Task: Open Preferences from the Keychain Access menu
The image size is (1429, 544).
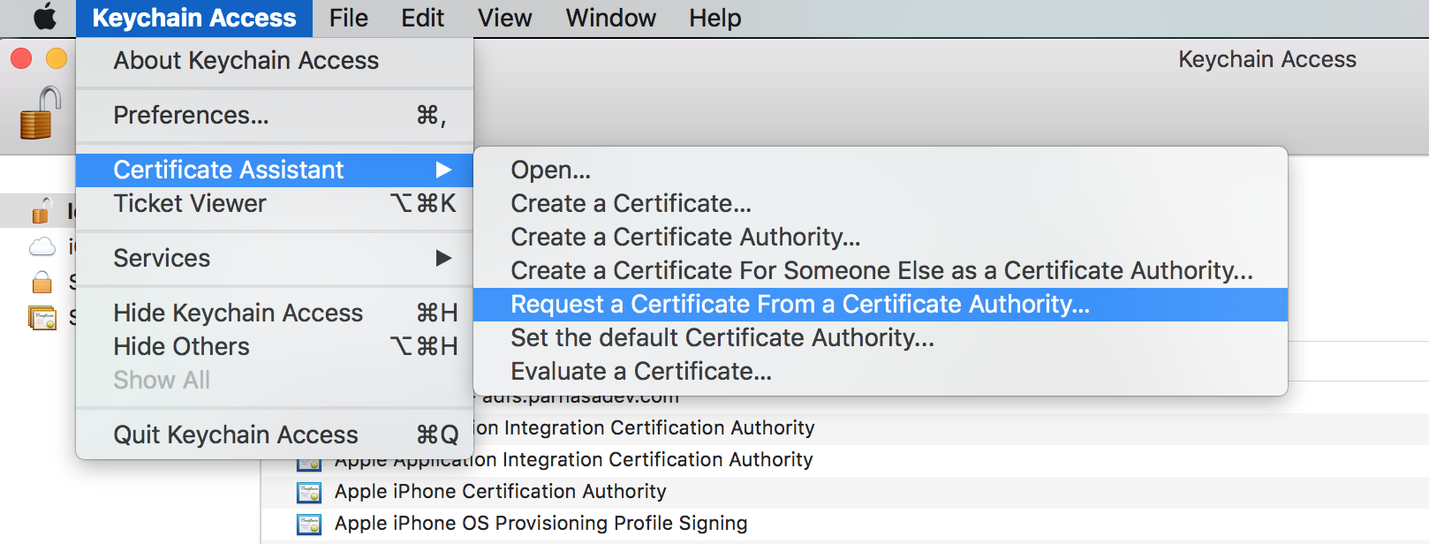Action: point(191,116)
